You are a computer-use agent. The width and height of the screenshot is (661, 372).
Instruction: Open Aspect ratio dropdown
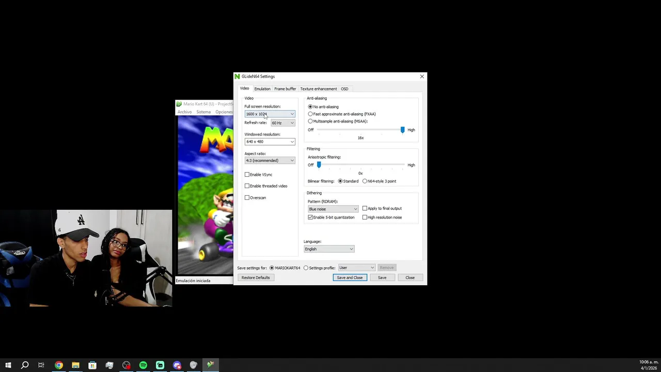(270, 161)
